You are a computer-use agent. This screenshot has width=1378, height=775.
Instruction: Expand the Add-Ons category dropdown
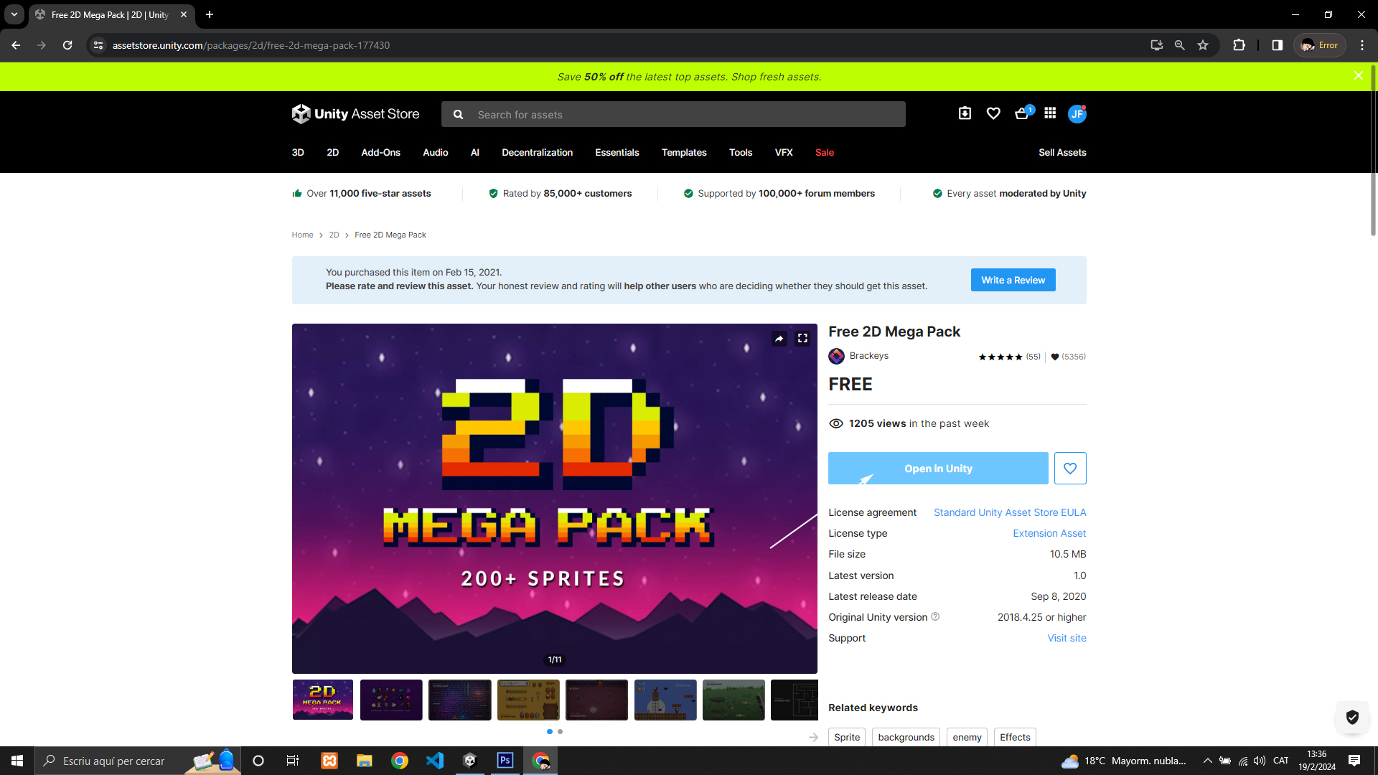[380, 153]
